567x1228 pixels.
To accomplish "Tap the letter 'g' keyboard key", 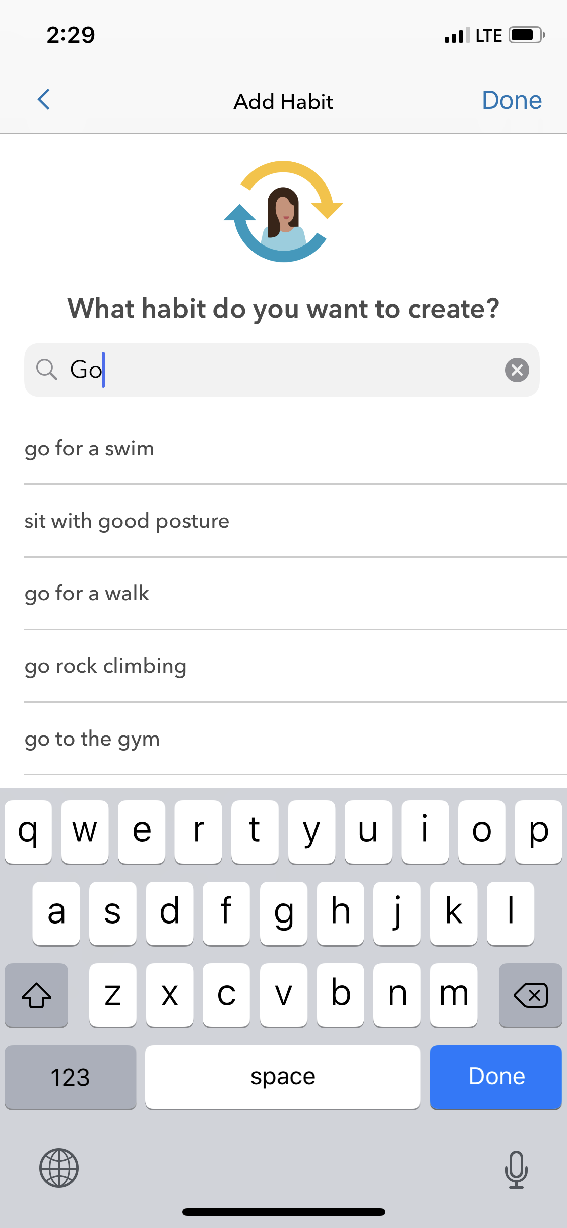I will [x=283, y=913].
